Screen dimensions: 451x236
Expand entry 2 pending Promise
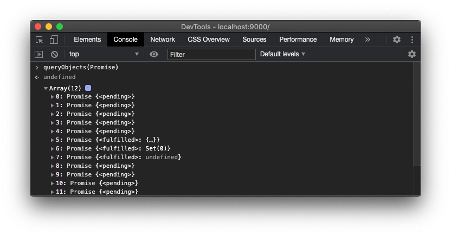(53, 114)
